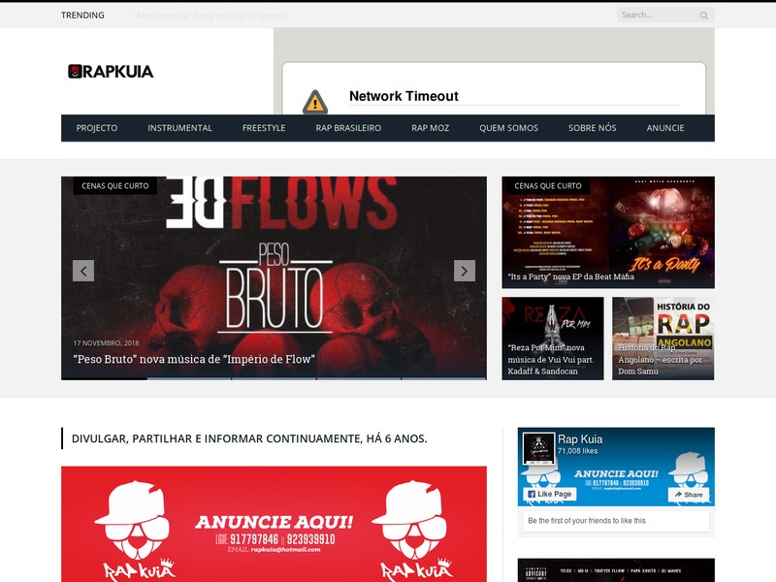Image resolution: width=776 pixels, height=582 pixels.
Task: Click the 'Divulgar, partilhar e informar' heading
Action: point(249,438)
